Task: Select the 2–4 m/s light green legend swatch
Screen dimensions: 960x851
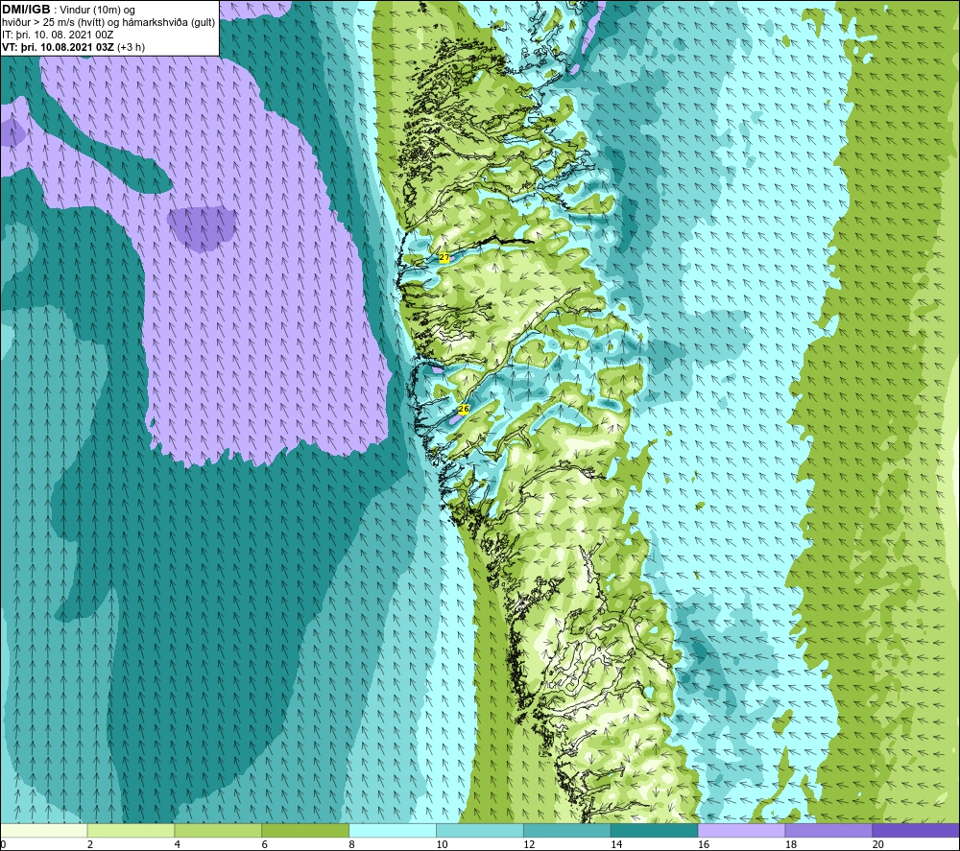Action: point(131,830)
